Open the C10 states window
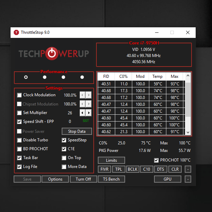This screenshot has width=212, height=212. pos(147,169)
